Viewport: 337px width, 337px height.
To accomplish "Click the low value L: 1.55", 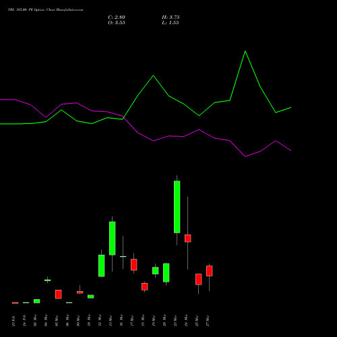I will pos(171,23).
